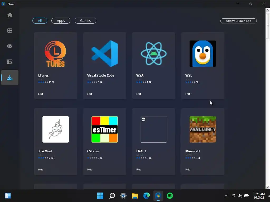The image size is (270, 202).
Task: Click Free price on CSTimer card
Action: click(90, 170)
